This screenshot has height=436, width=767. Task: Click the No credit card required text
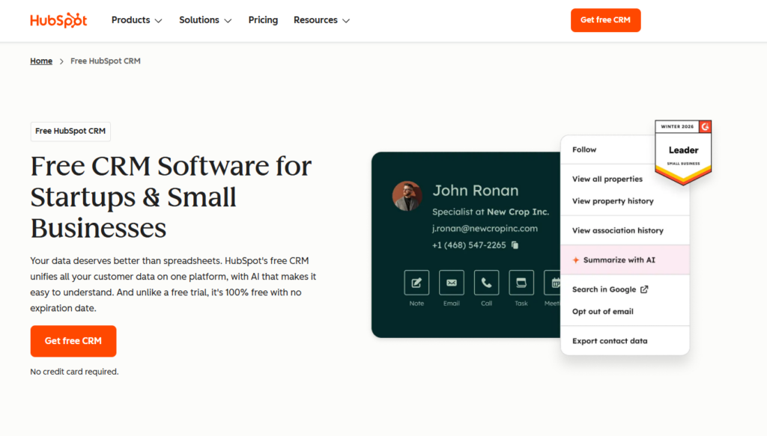pos(74,372)
